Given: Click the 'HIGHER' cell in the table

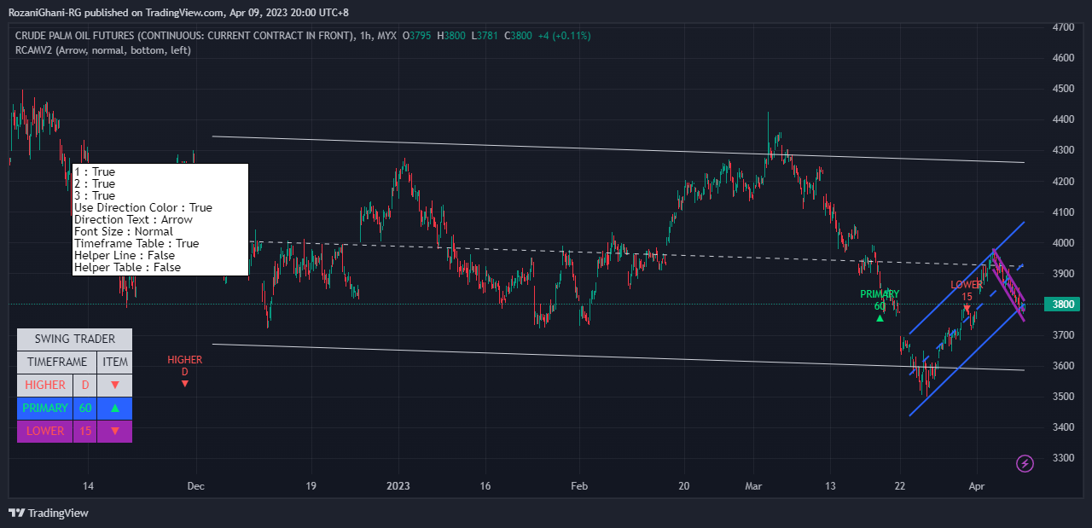Looking at the screenshot, I should point(45,386).
